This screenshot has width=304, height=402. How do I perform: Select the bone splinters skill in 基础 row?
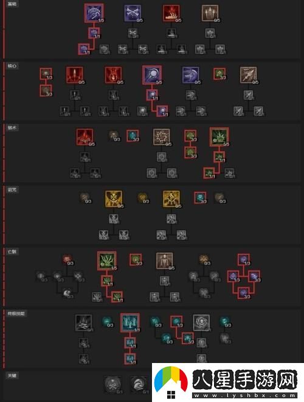pos(210,13)
